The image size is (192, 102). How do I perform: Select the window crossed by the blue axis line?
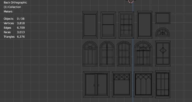126,25
